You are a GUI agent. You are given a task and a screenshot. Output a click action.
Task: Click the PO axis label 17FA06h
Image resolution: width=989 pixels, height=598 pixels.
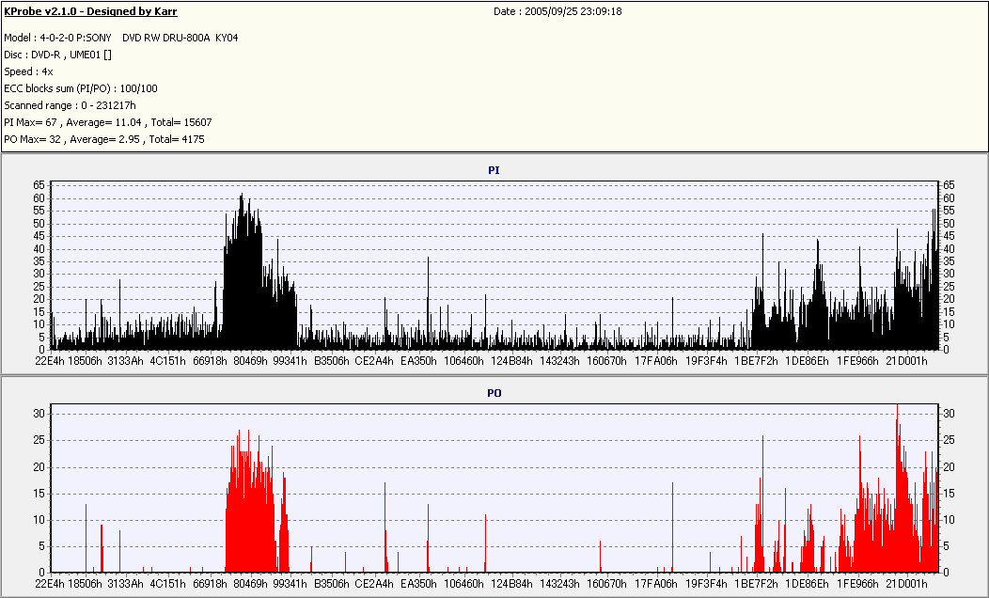(x=655, y=584)
